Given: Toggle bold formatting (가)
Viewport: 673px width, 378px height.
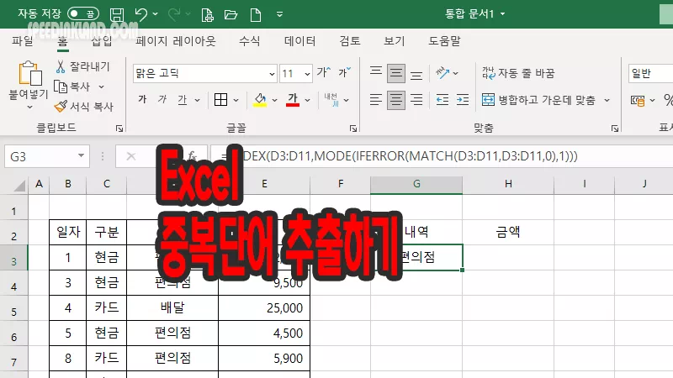Looking at the screenshot, I should point(141,100).
